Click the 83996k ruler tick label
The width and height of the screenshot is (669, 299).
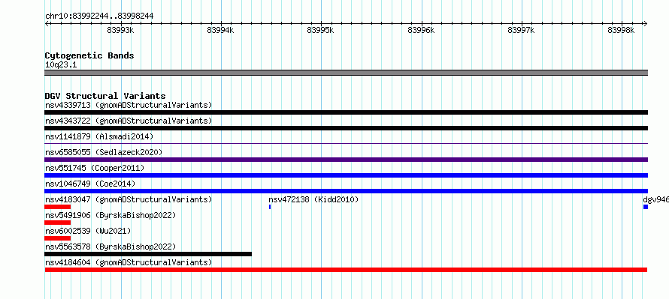421,30
